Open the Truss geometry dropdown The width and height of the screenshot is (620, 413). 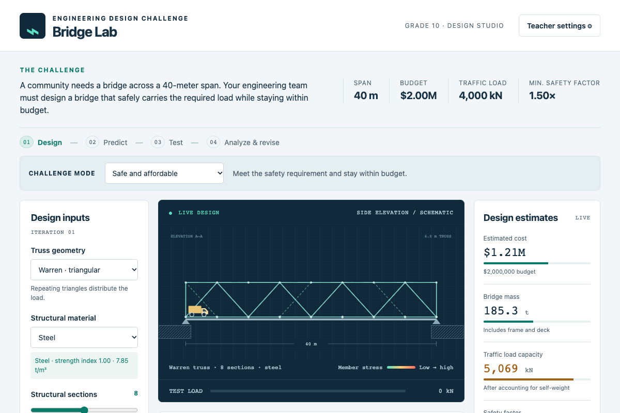(x=84, y=269)
